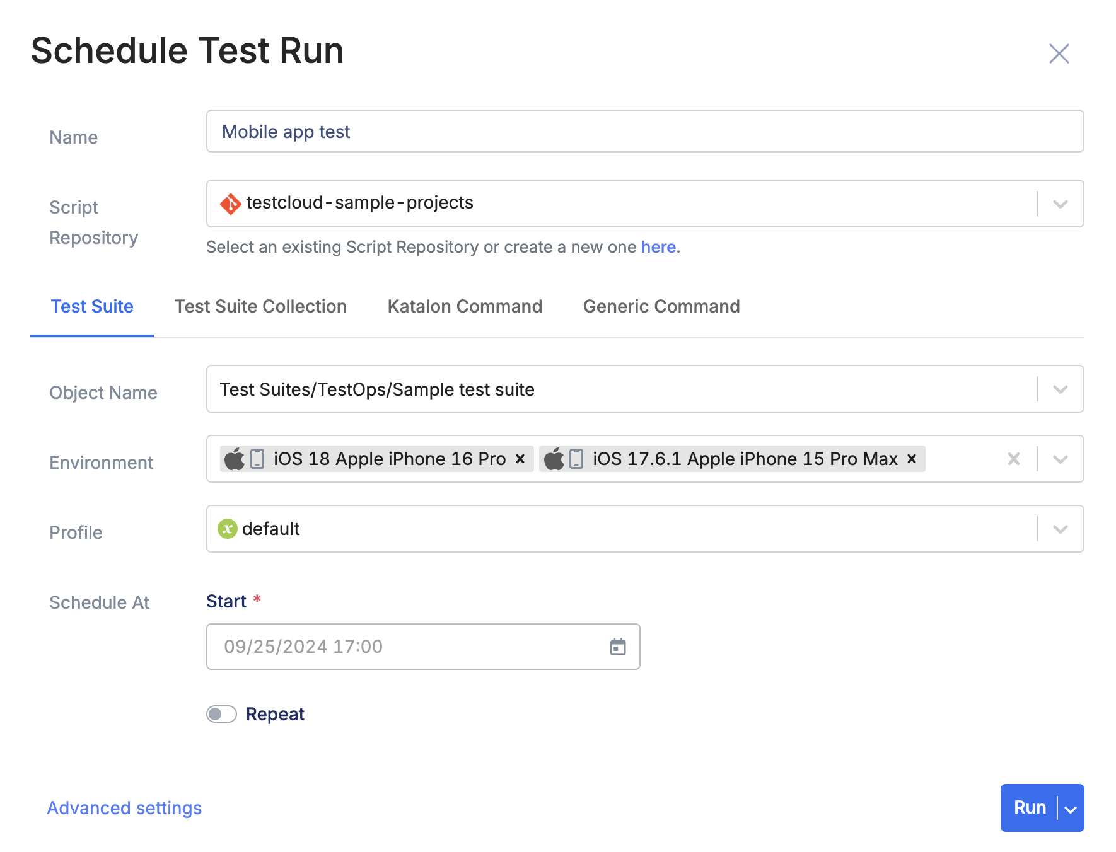Enable the Repeat toggle
The image size is (1116, 852).
point(221,714)
